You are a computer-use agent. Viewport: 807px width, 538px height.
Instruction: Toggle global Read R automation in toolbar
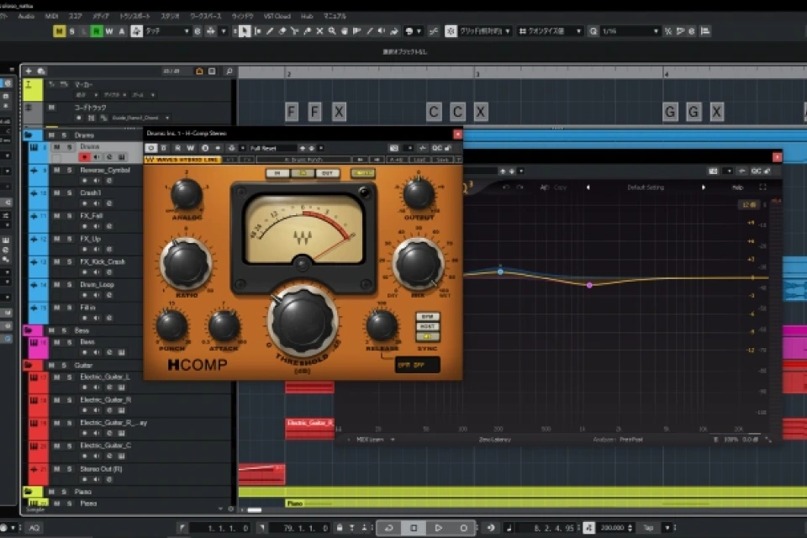(x=96, y=31)
